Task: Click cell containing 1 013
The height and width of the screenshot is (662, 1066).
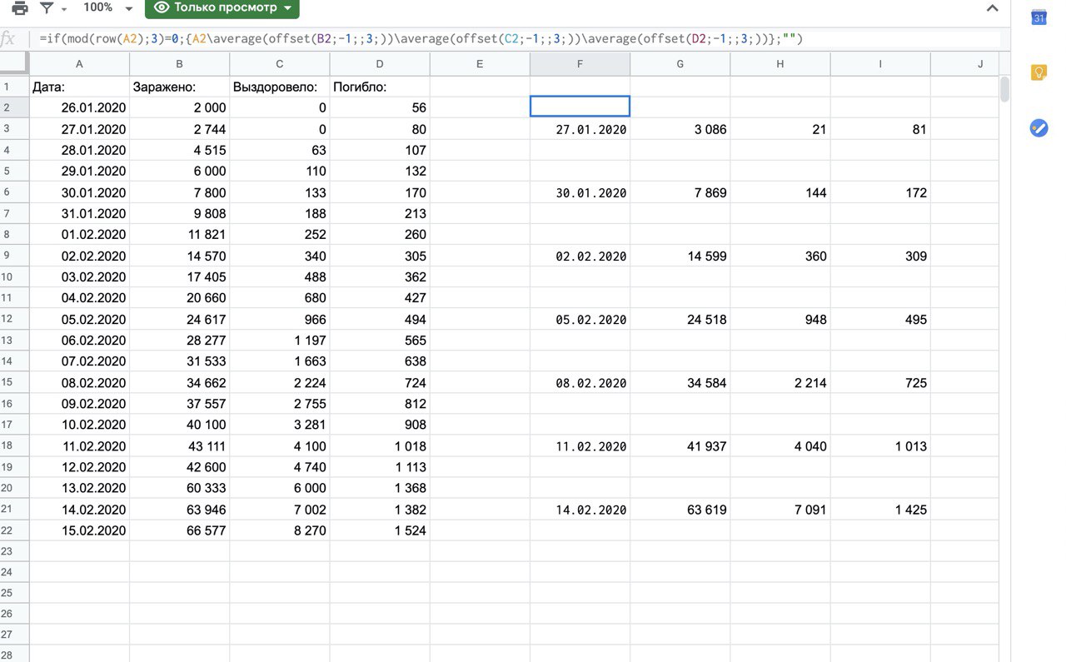Action: click(x=880, y=446)
